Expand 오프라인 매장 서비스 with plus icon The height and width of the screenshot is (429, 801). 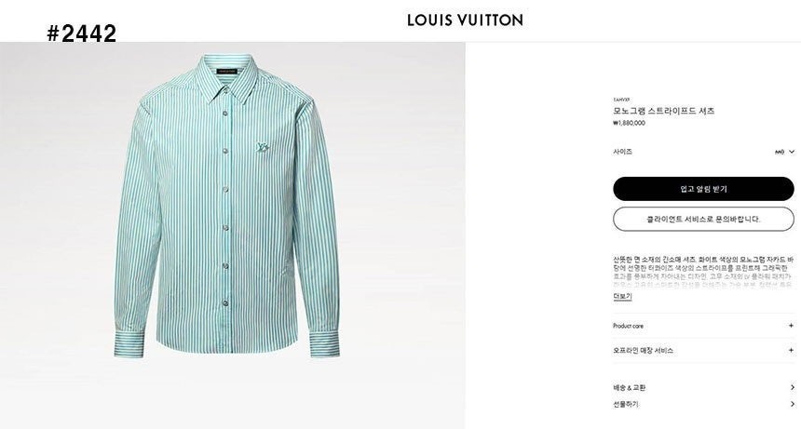[x=791, y=351]
